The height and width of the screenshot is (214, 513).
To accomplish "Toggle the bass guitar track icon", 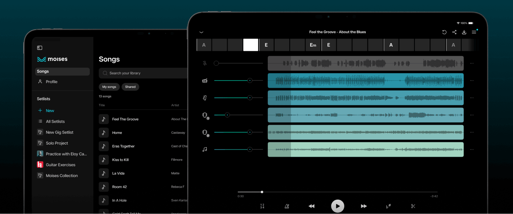I will [205, 98].
